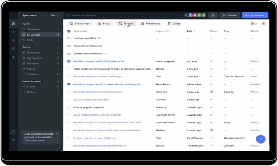Click the left rail icon with red badge
Image resolution: width=278 pixels, height=166 pixels.
(x=13, y=49)
